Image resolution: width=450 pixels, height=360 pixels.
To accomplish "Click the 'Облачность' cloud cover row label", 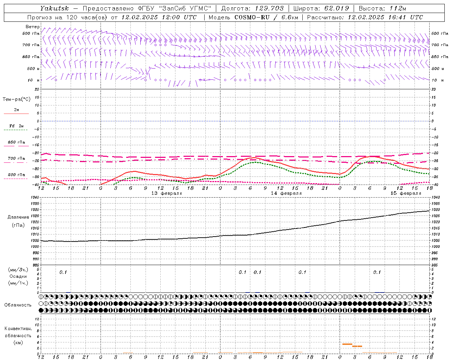I will click(x=18, y=305).
